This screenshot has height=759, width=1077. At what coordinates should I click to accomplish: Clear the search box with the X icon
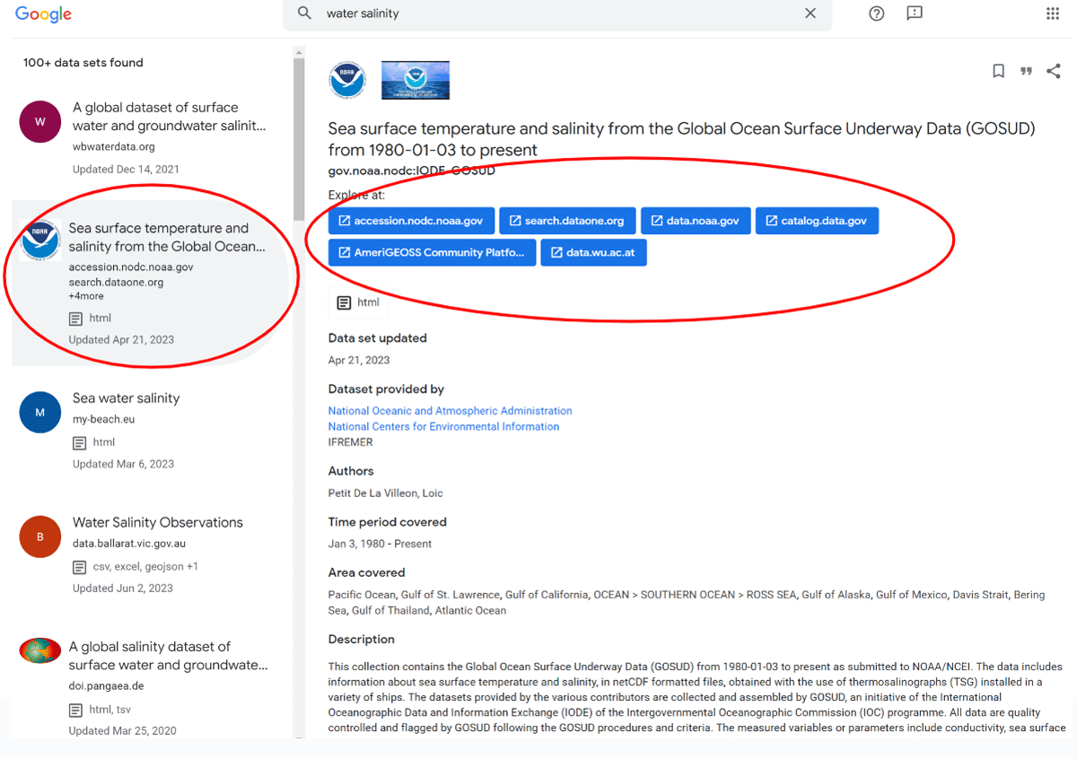tap(810, 13)
